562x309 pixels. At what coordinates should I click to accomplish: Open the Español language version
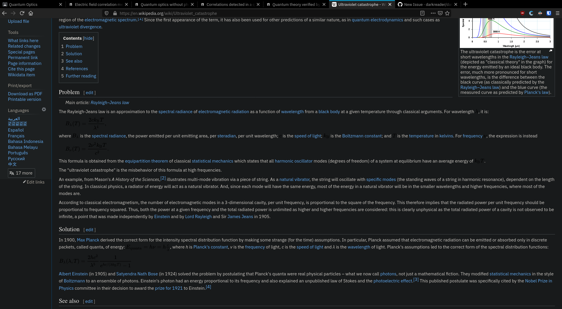(x=16, y=130)
